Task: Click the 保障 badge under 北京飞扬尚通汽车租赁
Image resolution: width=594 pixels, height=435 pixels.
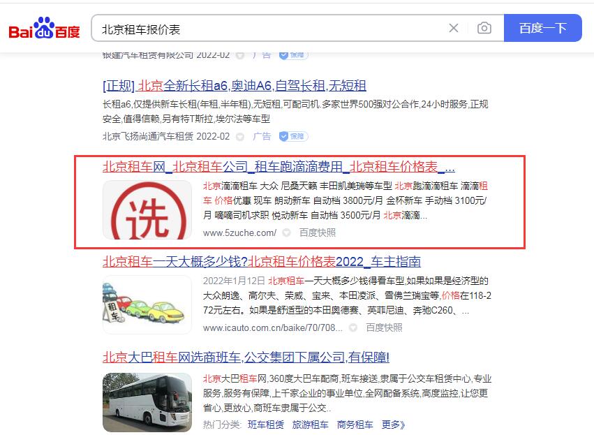Action: (x=294, y=136)
